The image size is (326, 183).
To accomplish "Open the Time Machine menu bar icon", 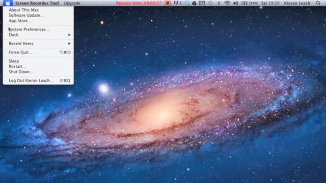I will coord(210,3).
